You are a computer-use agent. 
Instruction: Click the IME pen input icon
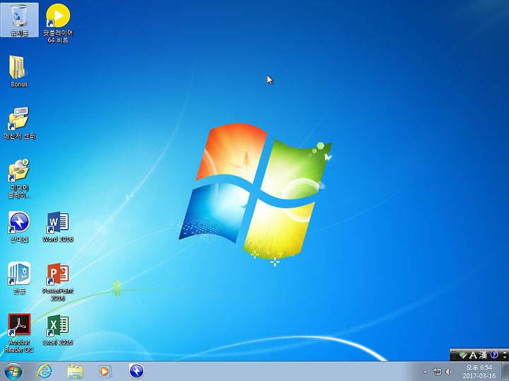(x=463, y=356)
